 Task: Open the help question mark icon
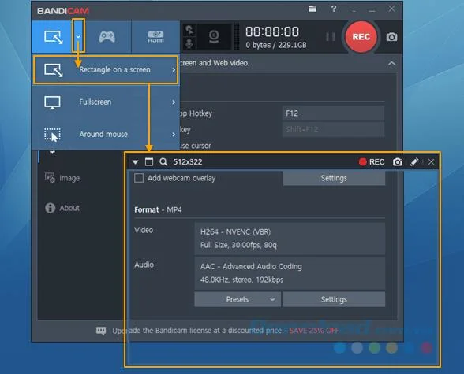tap(334, 9)
